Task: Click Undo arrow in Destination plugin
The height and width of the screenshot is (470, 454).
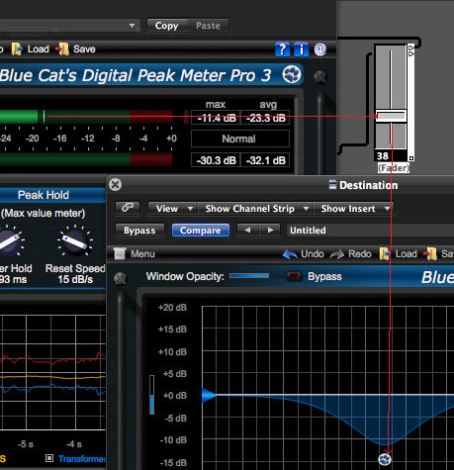Action: (x=290, y=254)
